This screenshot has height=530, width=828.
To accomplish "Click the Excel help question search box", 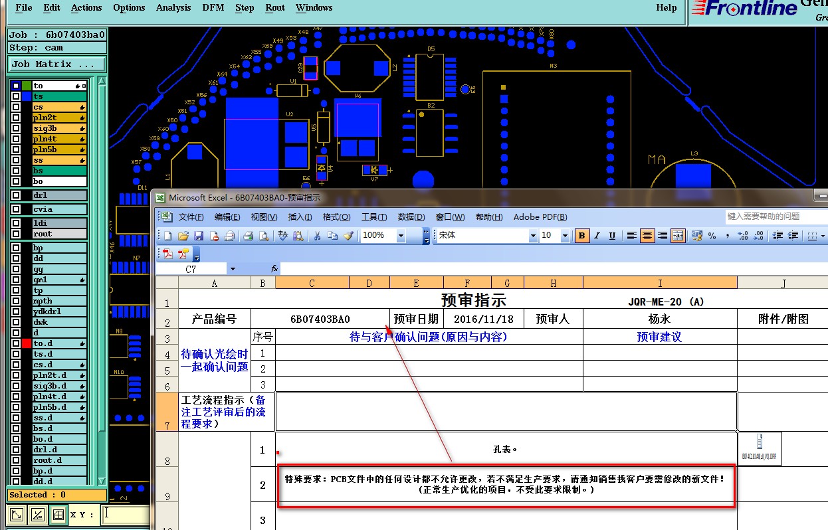I will [x=776, y=217].
